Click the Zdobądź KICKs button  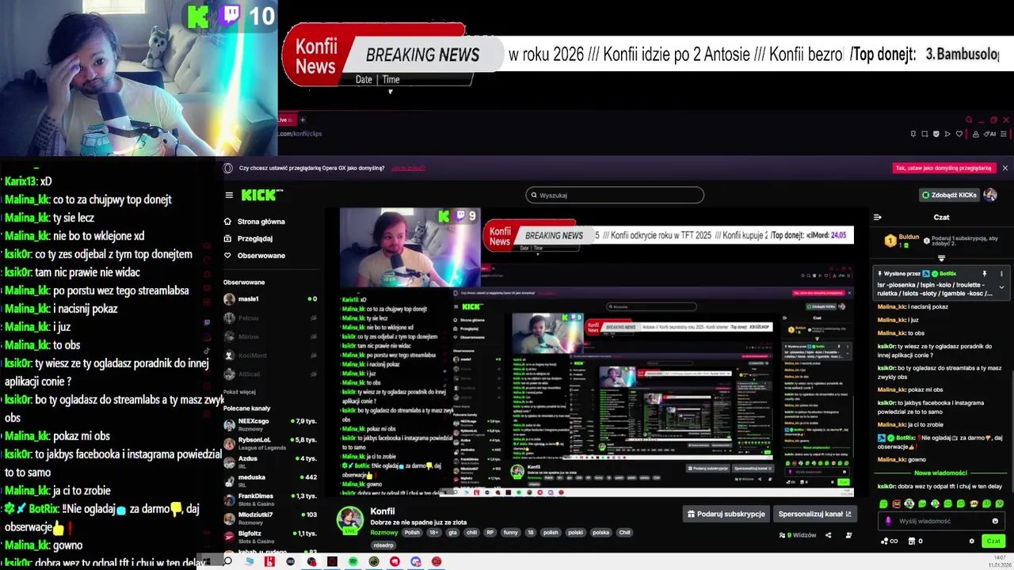[x=949, y=195]
